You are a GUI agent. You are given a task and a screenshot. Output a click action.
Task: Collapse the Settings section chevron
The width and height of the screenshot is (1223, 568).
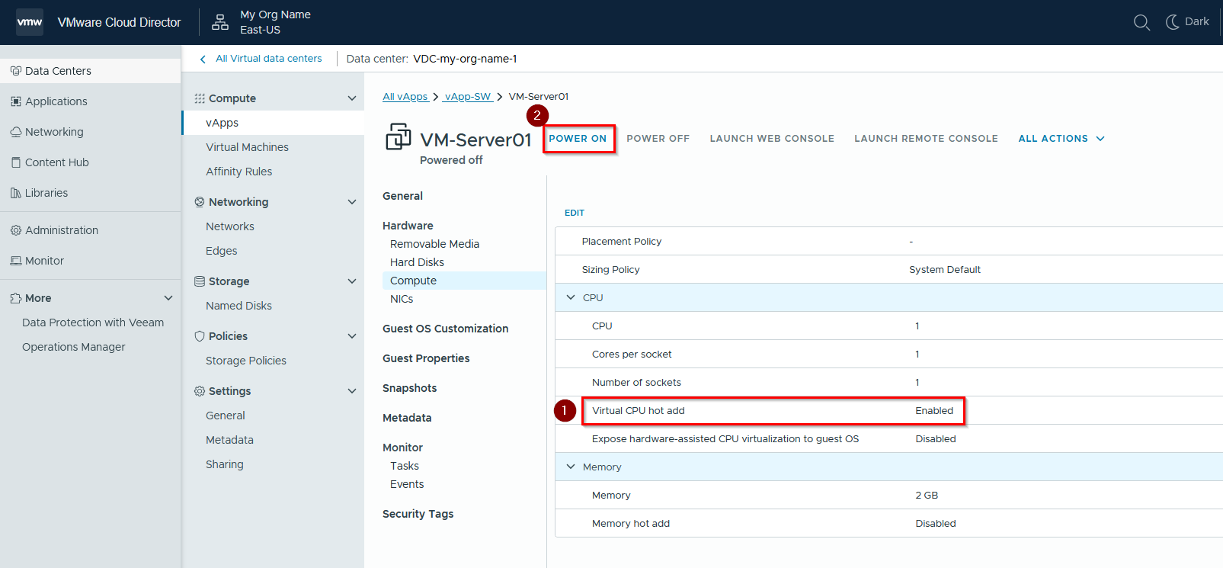352,391
